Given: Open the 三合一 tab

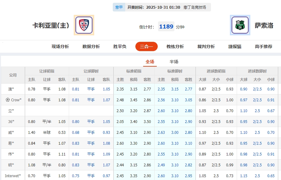Looking at the screenshot, I should (x=146, y=46).
